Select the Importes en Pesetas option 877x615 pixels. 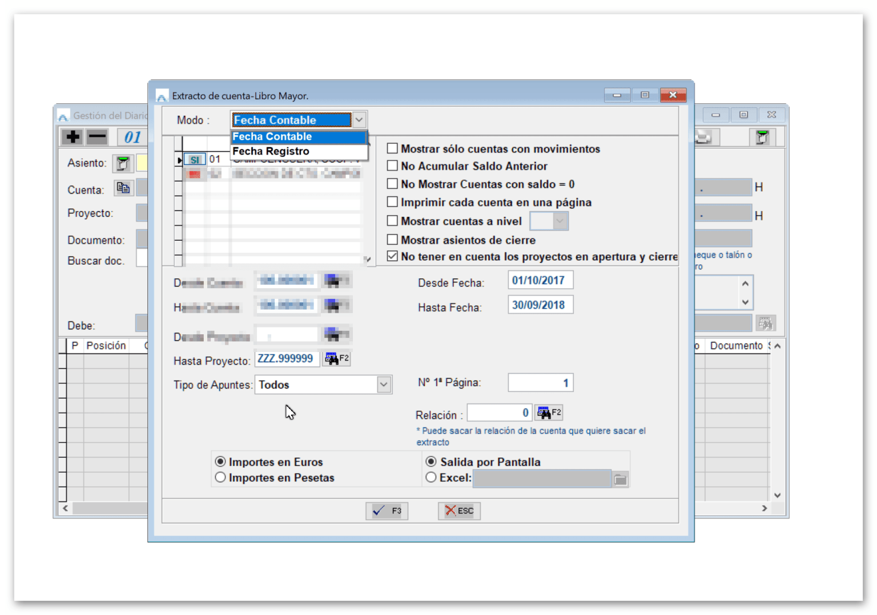[x=220, y=478]
